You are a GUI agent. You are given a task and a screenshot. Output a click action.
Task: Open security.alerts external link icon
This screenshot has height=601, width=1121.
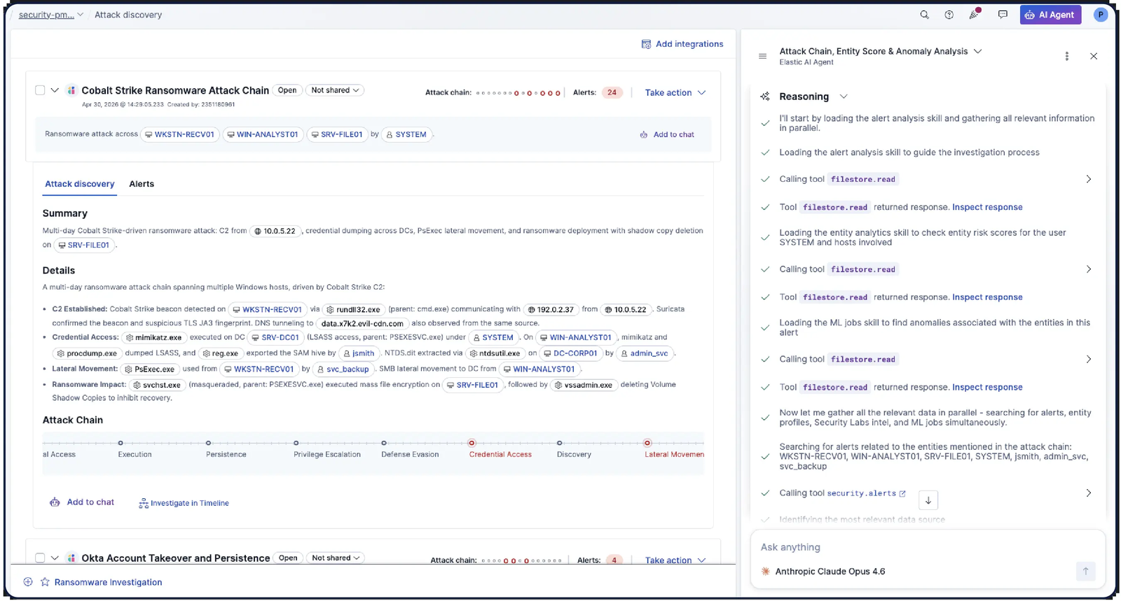(902, 493)
